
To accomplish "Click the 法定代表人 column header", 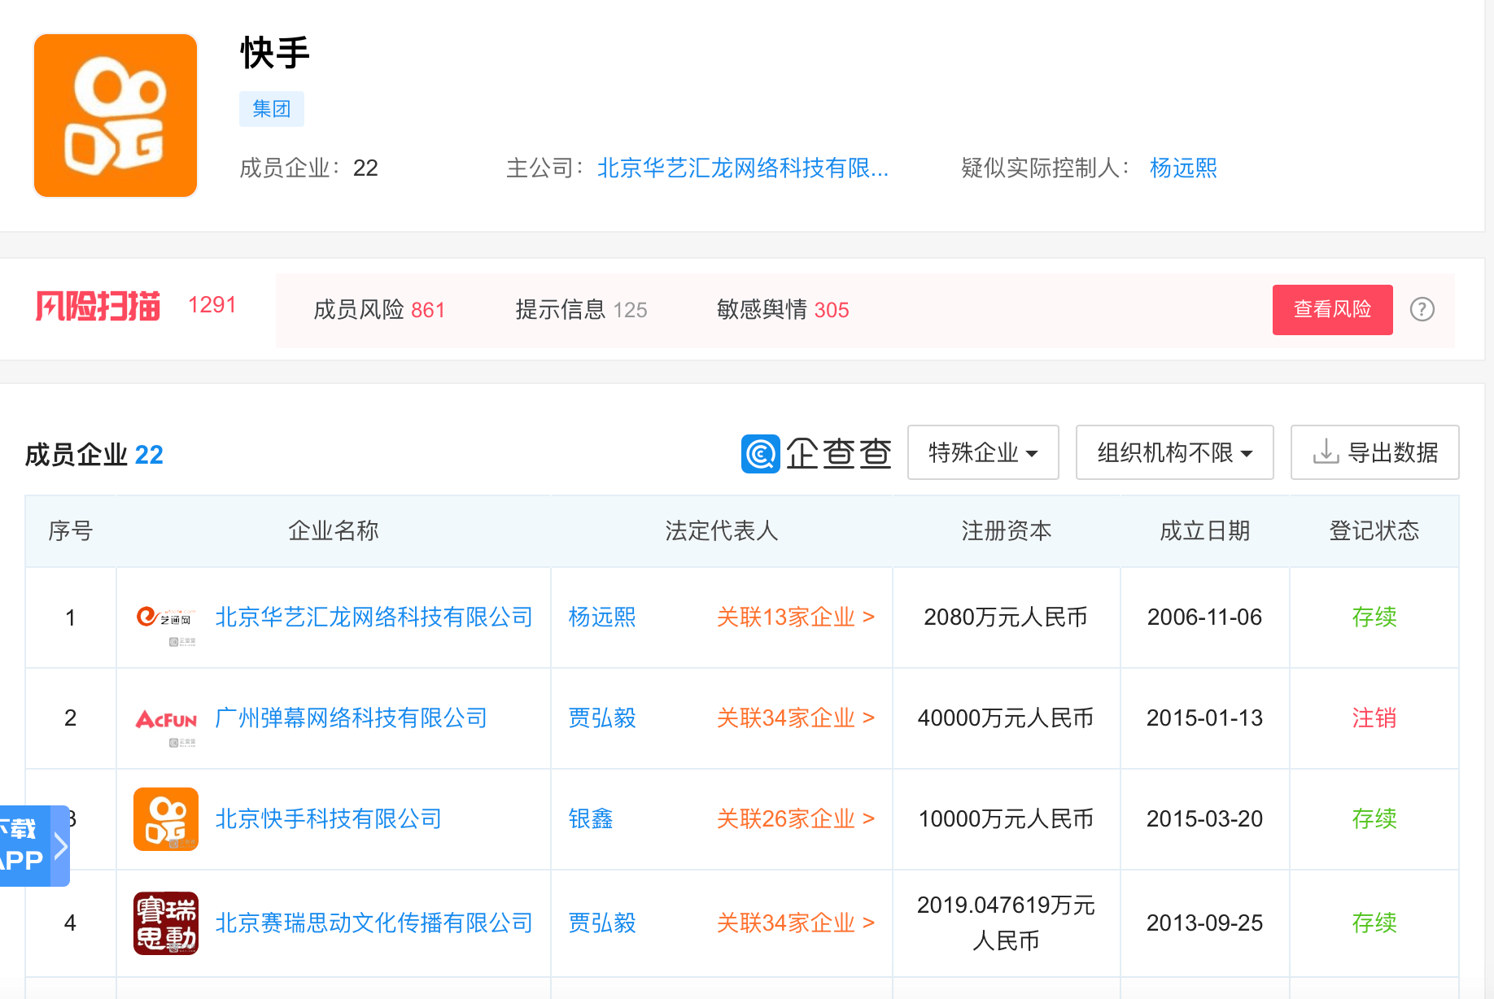I will click(722, 531).
